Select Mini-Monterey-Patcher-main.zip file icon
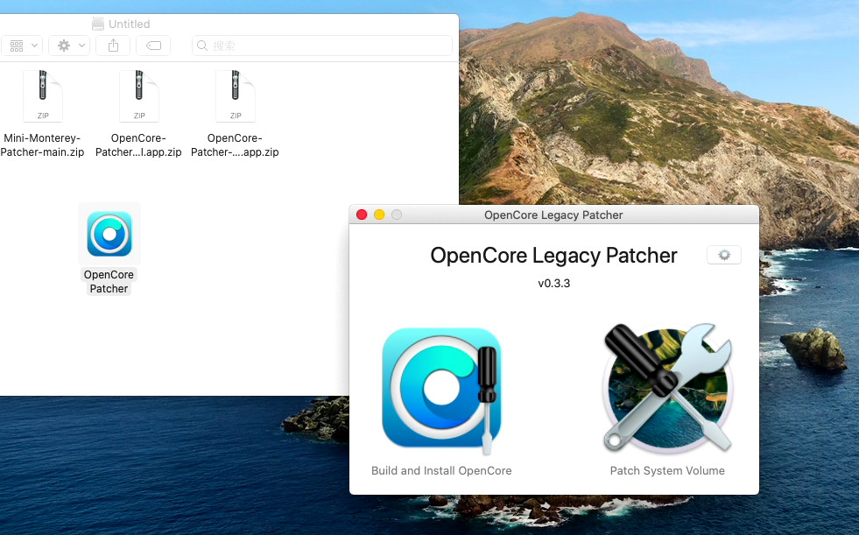 coord(43,96)
